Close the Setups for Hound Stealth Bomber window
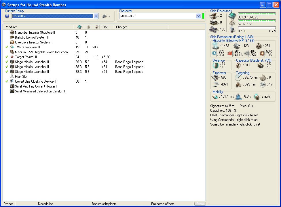Image resolution: width=281 pixels, height=207 pixels. click(x=276, y=5)
